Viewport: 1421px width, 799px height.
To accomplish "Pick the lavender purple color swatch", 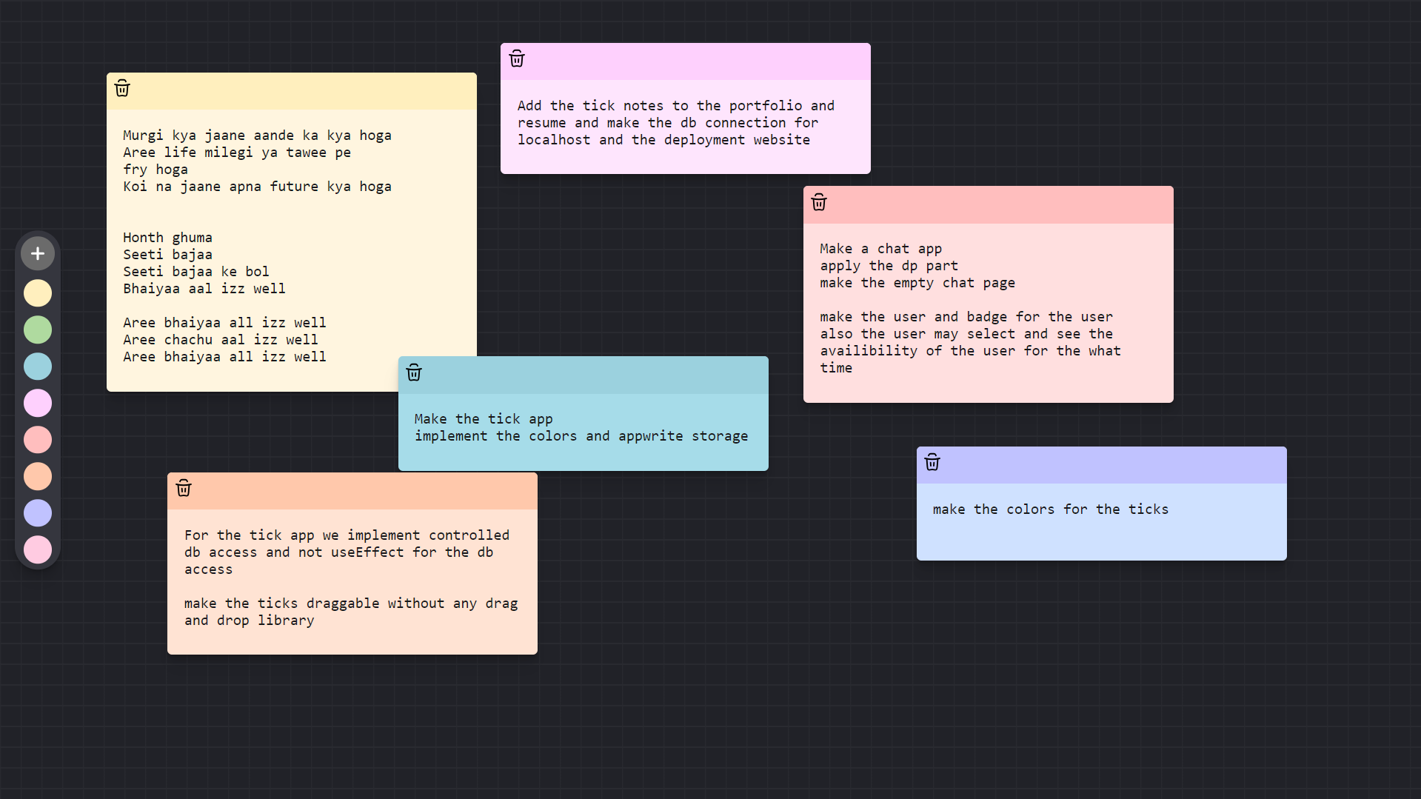I will (38, 513).
